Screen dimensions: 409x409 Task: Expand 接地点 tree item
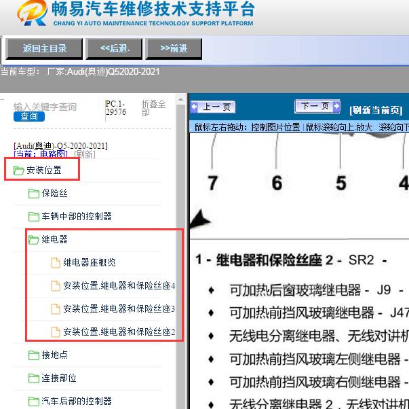click(54, 355)
